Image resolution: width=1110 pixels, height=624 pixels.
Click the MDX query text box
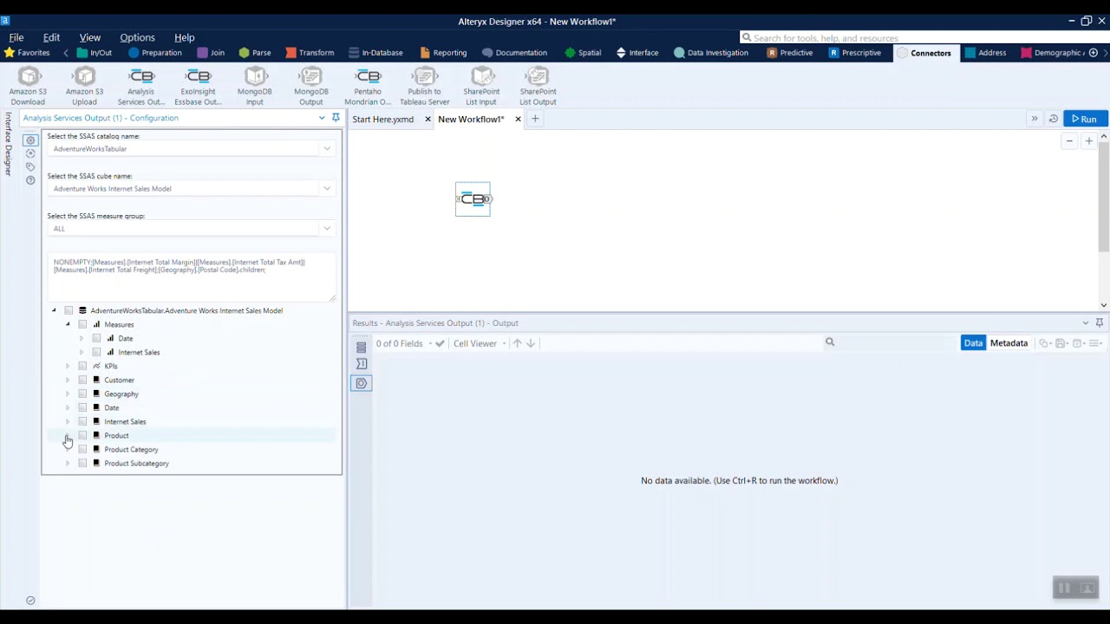coord(192,277)
